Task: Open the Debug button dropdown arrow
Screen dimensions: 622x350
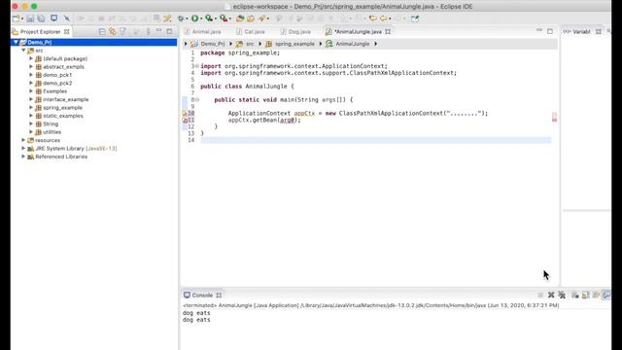Action: 187,18
